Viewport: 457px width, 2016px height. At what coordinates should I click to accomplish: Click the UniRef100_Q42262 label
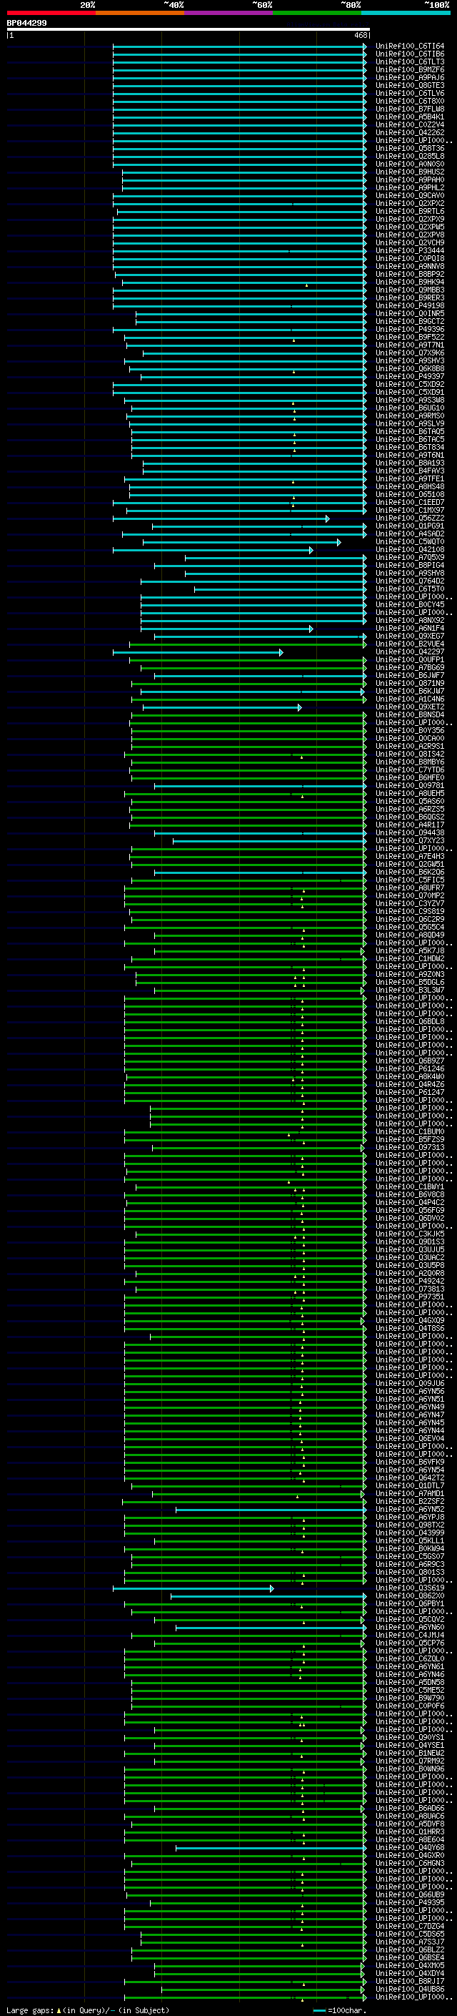(x=409, y=133)
